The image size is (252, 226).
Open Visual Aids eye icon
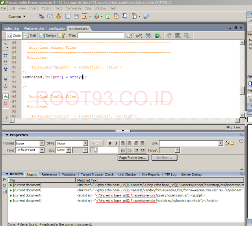(187, 35)
